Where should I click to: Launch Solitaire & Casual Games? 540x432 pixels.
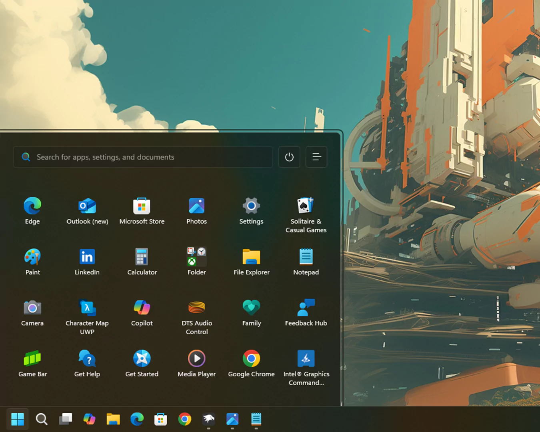306,215
